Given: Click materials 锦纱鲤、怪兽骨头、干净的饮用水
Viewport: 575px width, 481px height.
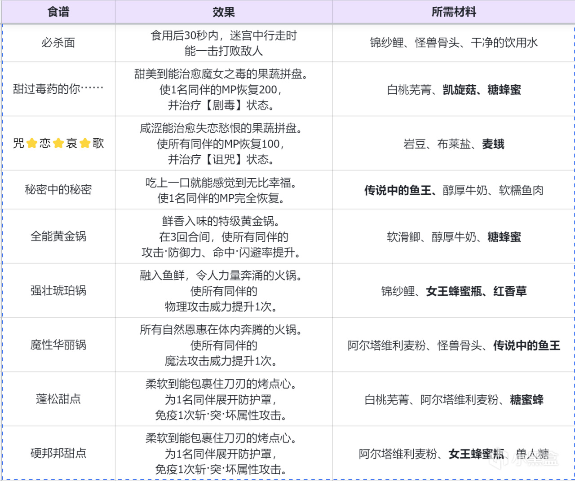Looking at the screenshot, I should point(454,43).
